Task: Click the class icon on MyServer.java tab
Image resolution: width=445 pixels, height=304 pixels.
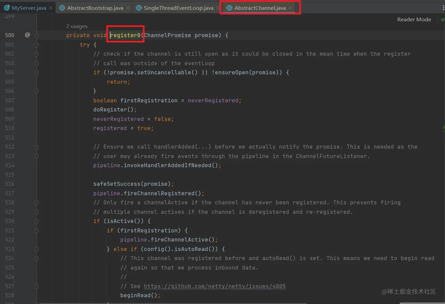Action: coord(7,7)
